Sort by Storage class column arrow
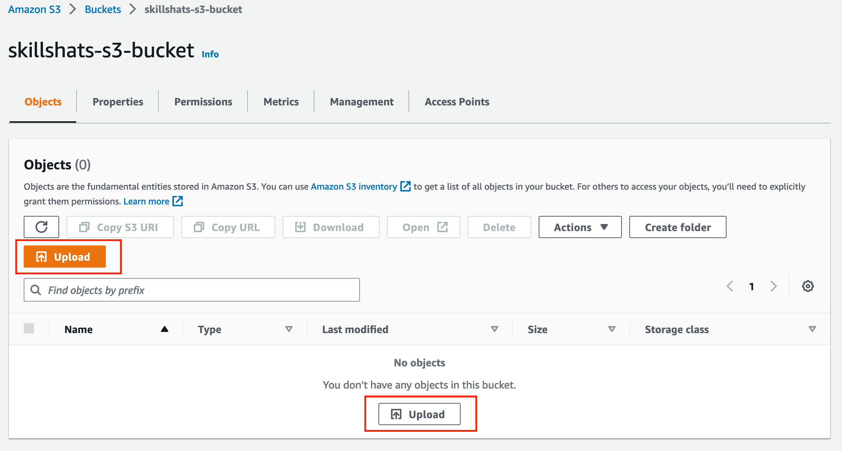Viewport: 842px width, 451px height. tap(812, 329)
